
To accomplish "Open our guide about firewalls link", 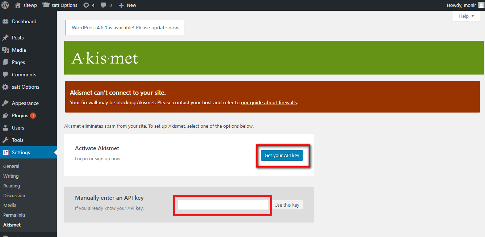I will pyautogui.click(x=269, y=102).
